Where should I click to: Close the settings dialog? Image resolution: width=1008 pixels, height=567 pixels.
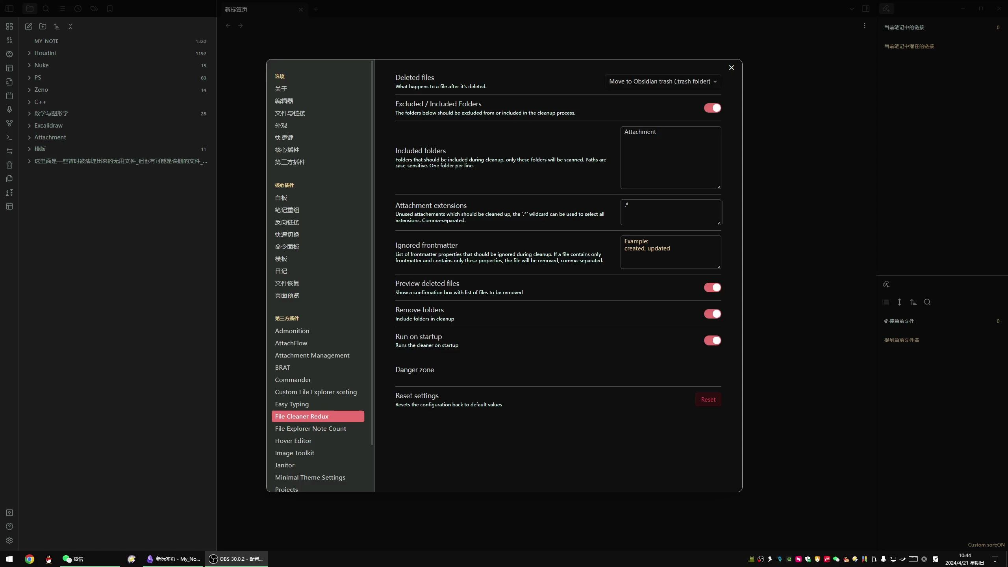[x=731, y=68]
